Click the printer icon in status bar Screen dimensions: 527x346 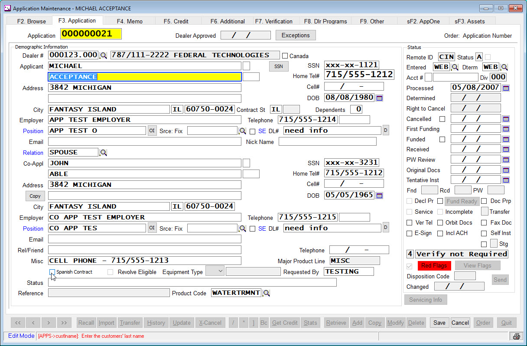pyautogui.click(x=516, y=336)
